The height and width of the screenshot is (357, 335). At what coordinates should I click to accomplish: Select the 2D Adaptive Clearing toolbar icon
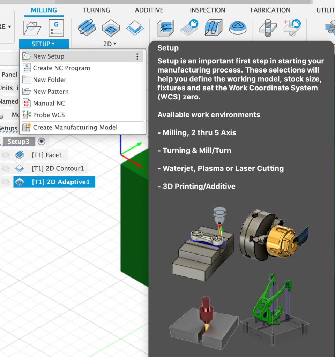pyautogui.click(x=111, y=28)
